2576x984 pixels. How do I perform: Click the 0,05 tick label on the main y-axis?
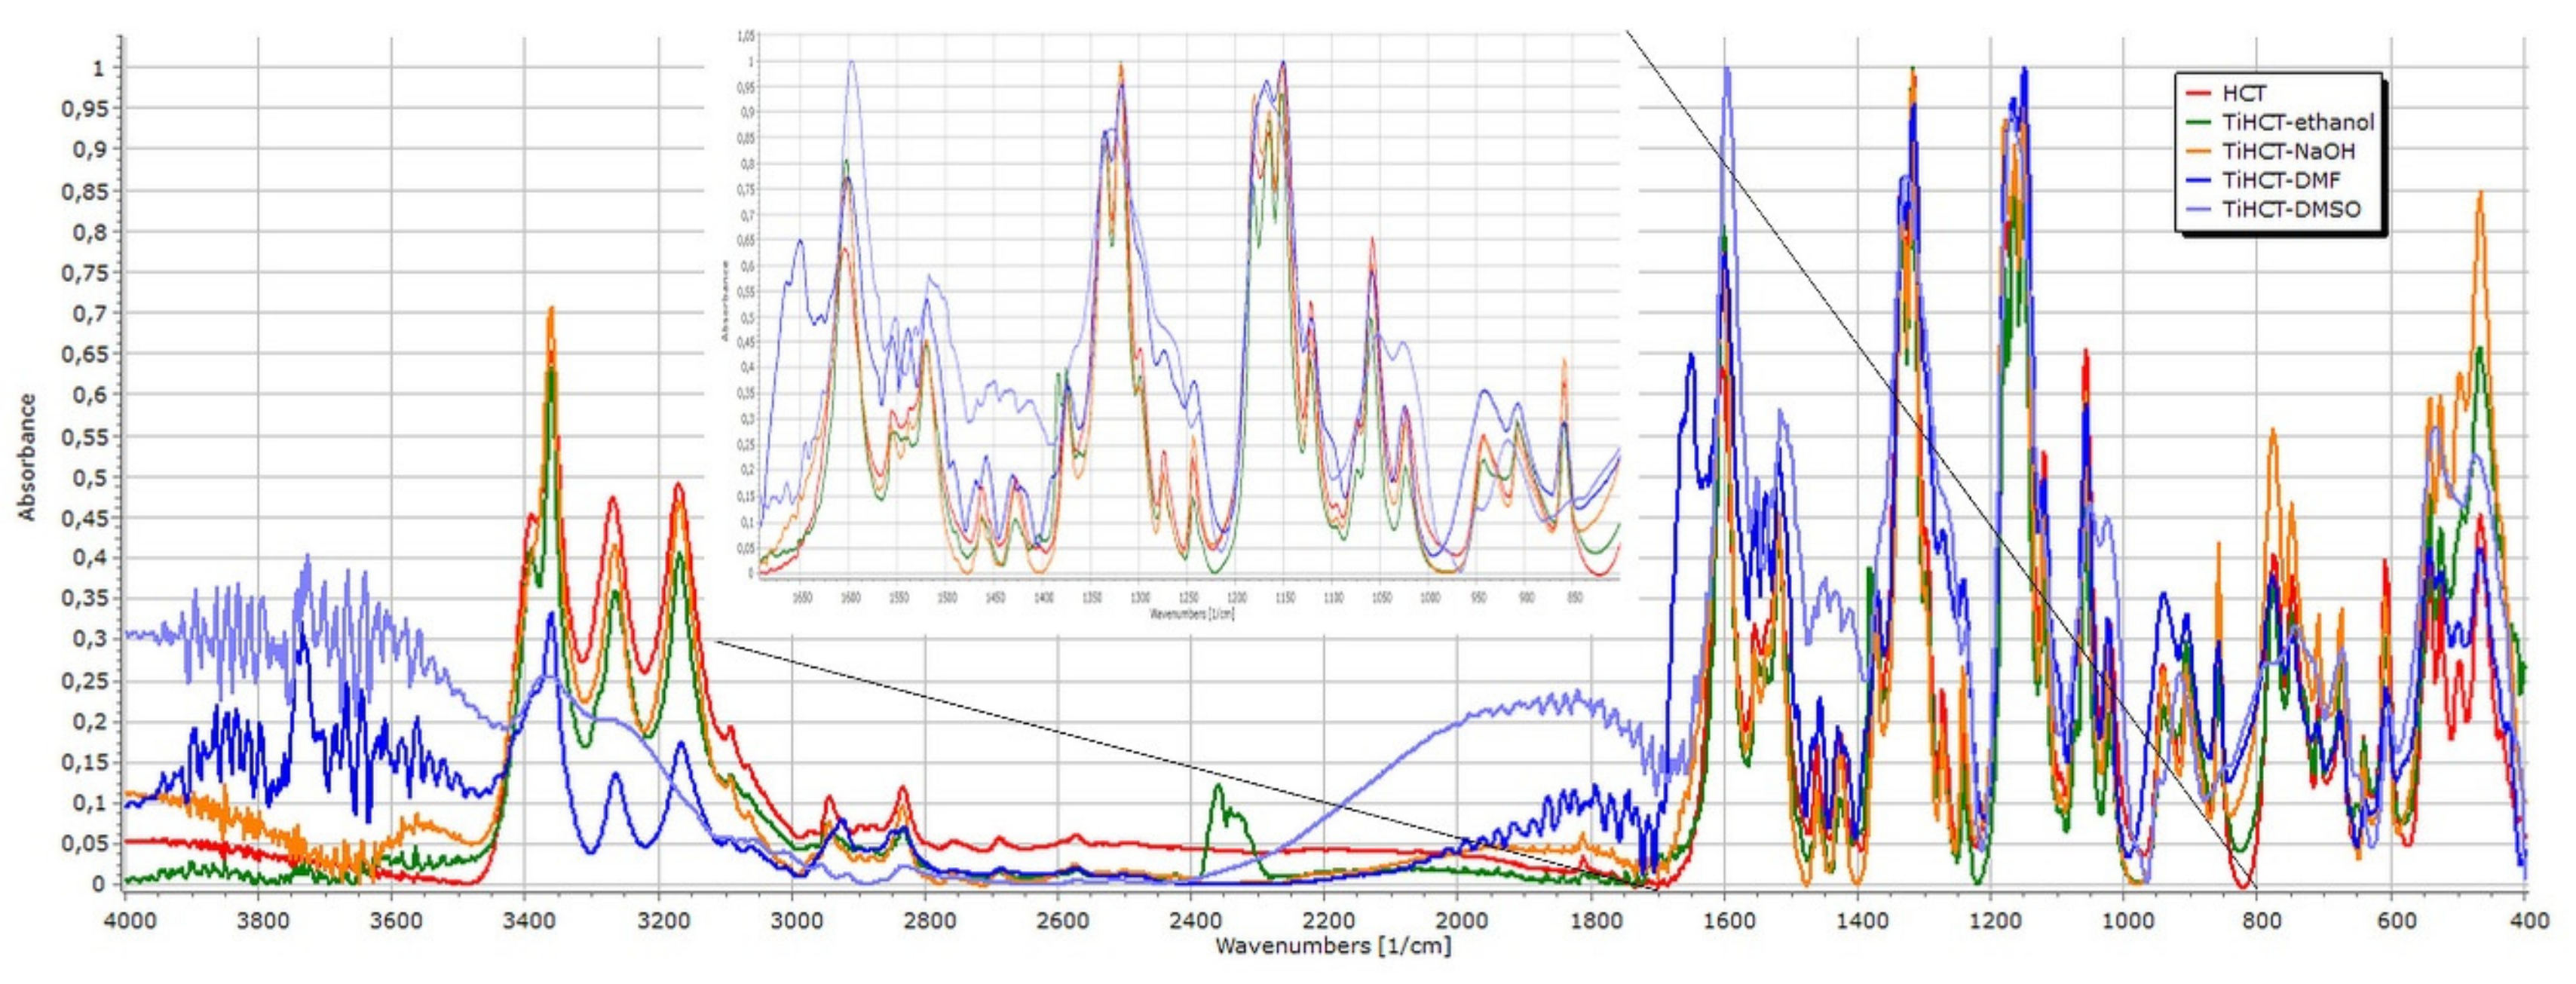click(83, 844)
